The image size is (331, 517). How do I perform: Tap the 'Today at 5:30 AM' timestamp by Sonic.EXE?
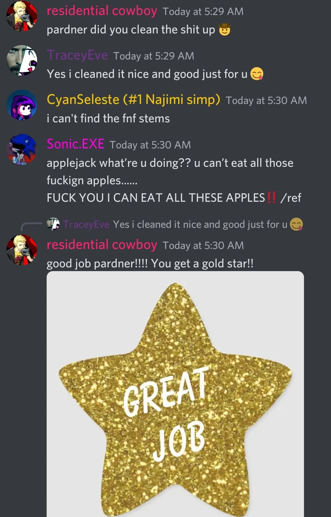click(150, 145)
